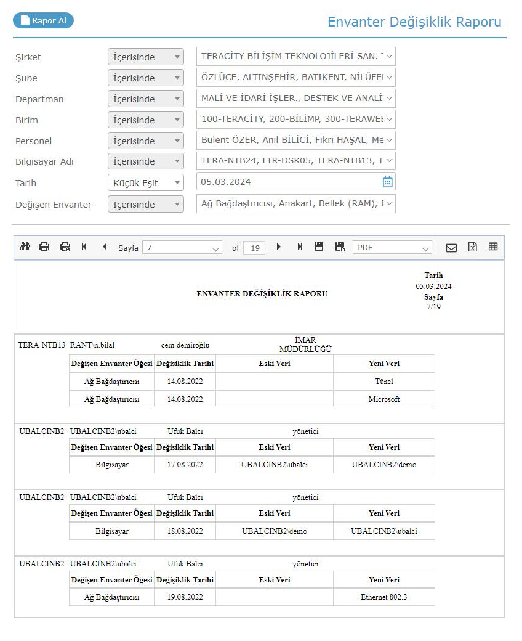Click the 'Şube' filter label
Image resolution: width=522 pixels, height=641 pixels.
click(x=26, y=78)
